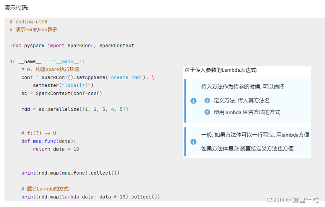This screenshot has height=207, width=325.
Task: Click the sc.parallelize list line
Action: tap(75, 109)
